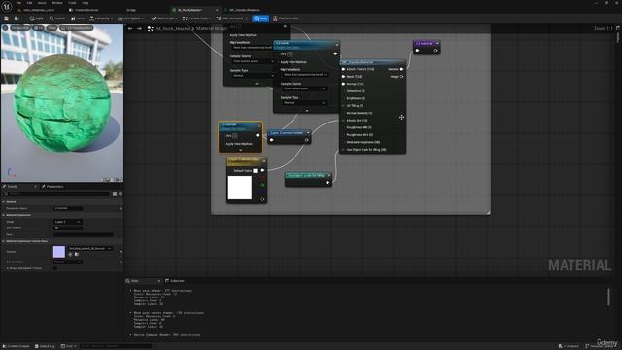Viewport: 622px width, 350px height.
Task: Open the Asset menu
Action: pos(42,3)
